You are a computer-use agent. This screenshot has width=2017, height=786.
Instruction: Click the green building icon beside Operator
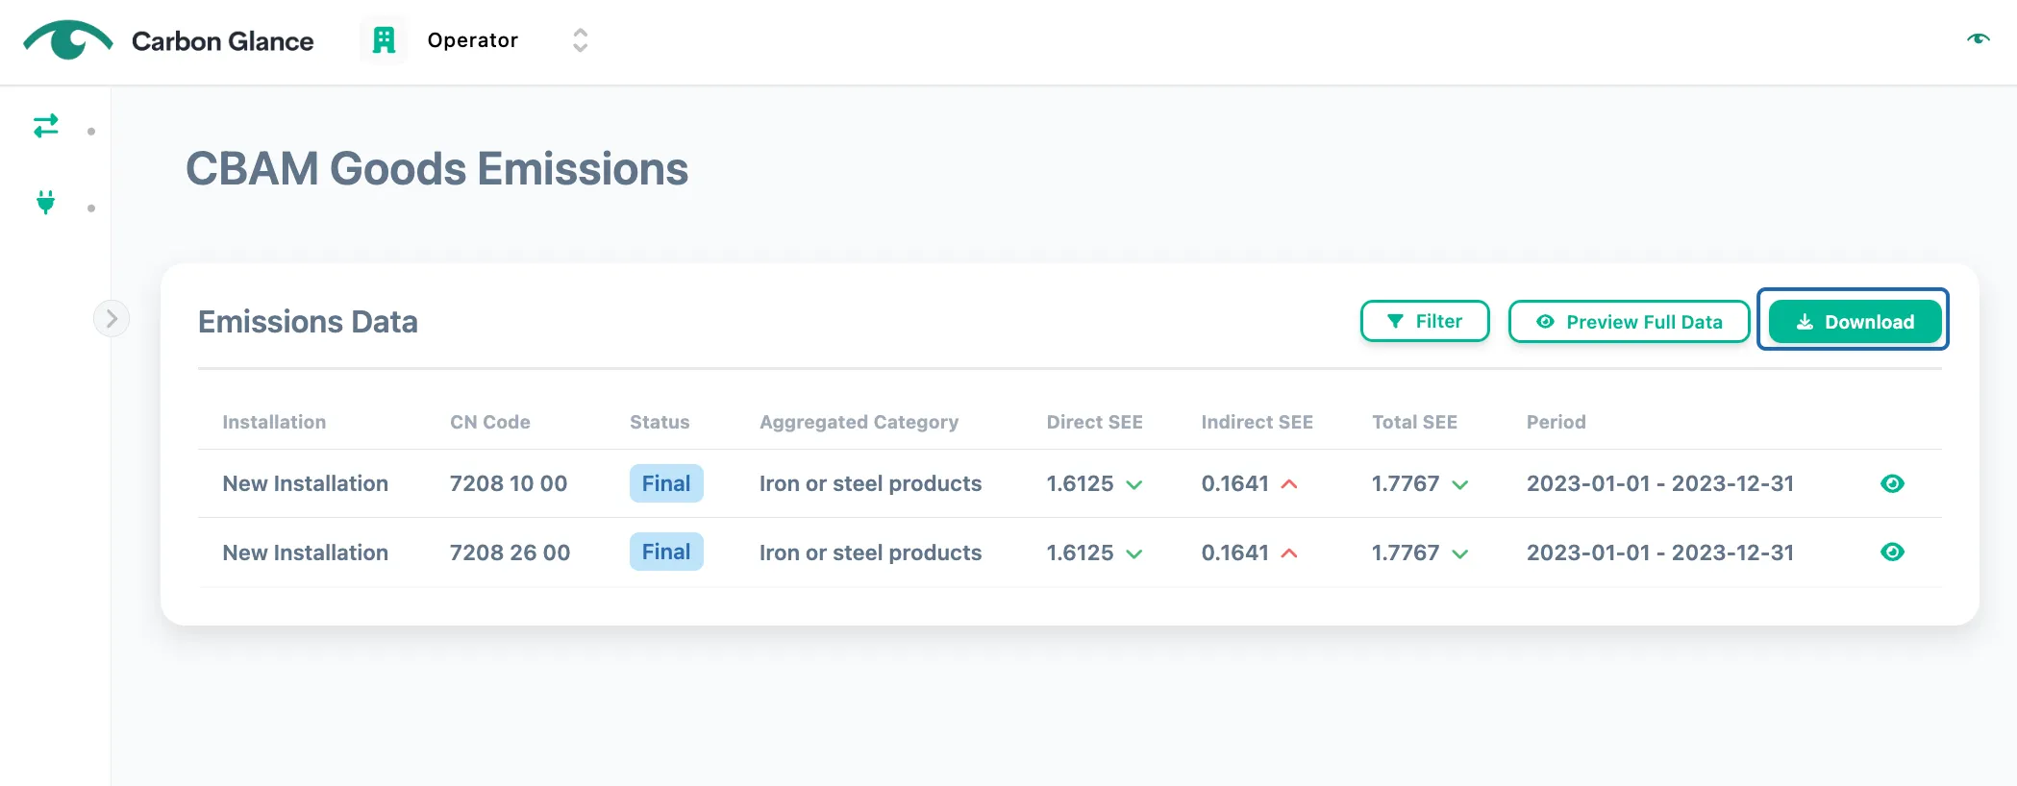pos(384,40)
